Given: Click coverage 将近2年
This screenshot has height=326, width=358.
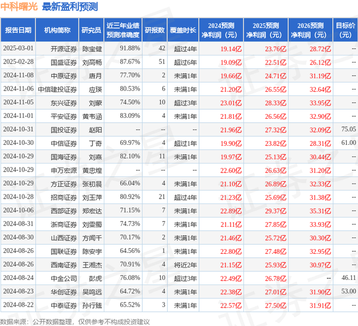Looking at the screenshot, I should pos(185,265).
